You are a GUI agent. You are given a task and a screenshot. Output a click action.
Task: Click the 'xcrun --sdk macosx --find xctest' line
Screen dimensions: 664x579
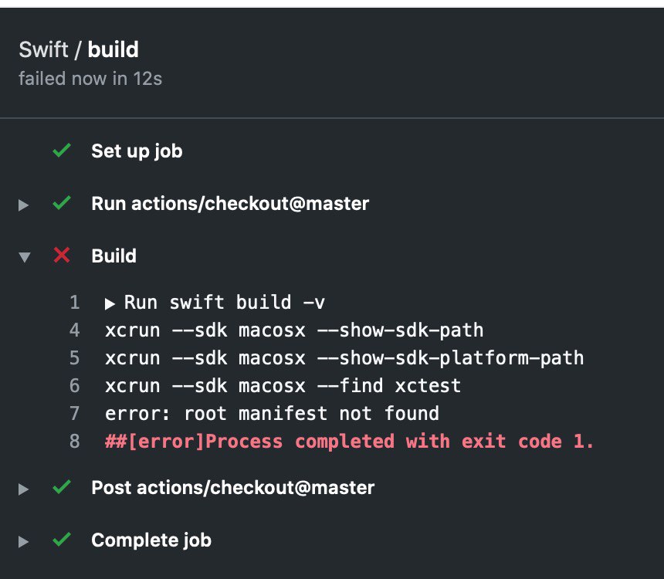[283, 386]
